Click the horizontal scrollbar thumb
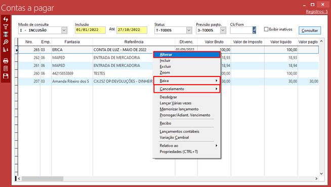Screen dimensions: 331x187 point(43,178)
